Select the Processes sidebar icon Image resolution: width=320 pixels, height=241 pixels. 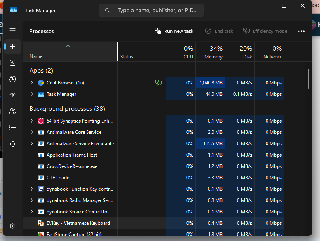point(13,47)
